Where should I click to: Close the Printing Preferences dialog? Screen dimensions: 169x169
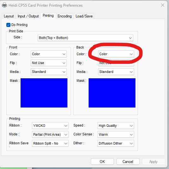tap(163, 5)
